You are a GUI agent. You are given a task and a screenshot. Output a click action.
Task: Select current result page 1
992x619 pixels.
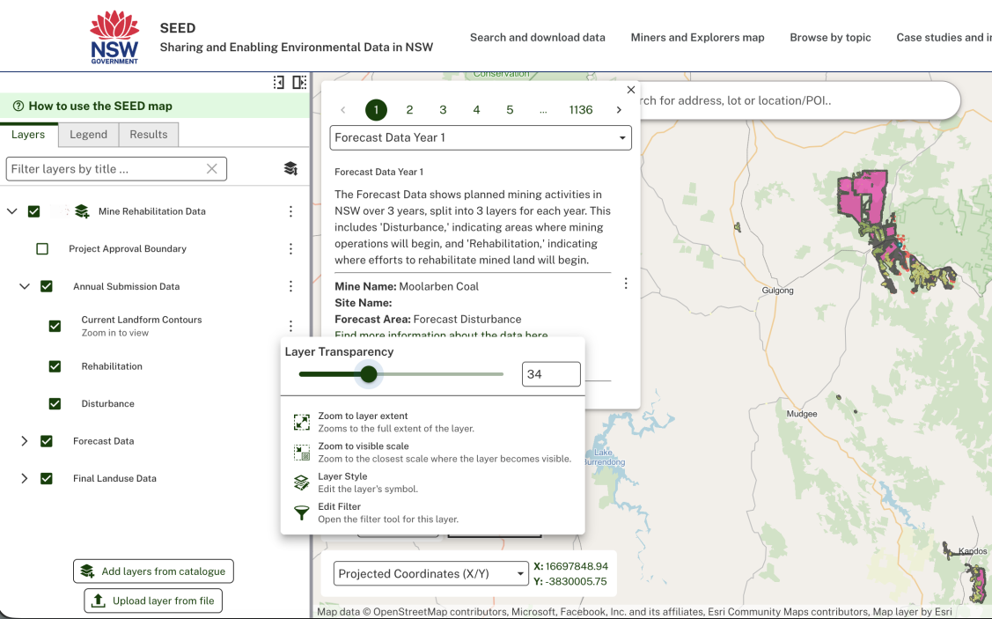376,110
